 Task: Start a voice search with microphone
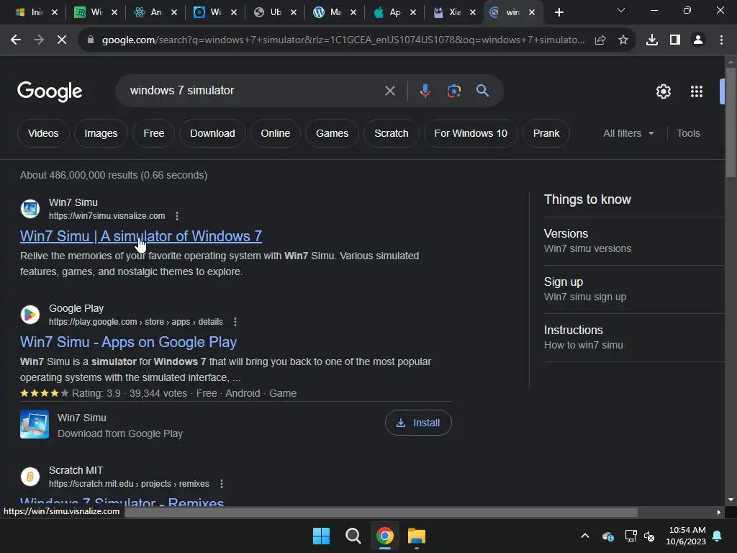click(425, 91)
